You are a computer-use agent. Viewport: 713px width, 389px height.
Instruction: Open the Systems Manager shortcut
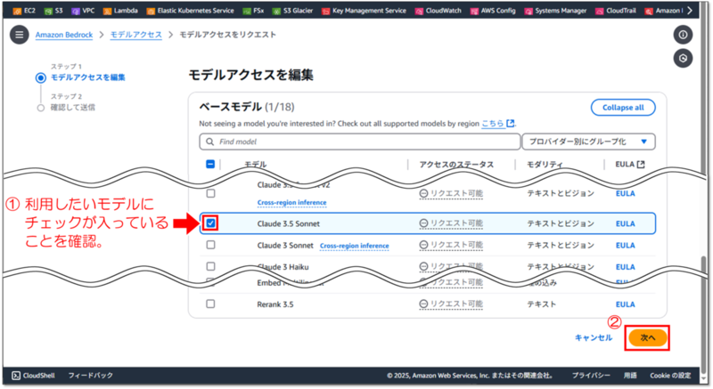[x=555, y=11]
